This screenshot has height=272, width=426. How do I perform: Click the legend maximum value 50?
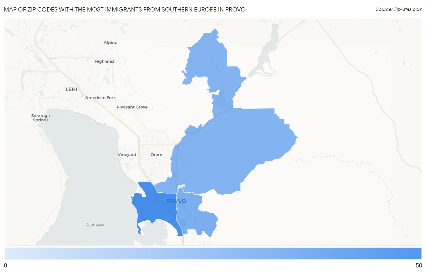(419, 265)
